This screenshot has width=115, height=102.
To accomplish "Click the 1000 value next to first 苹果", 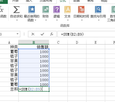I will [34, 61].
